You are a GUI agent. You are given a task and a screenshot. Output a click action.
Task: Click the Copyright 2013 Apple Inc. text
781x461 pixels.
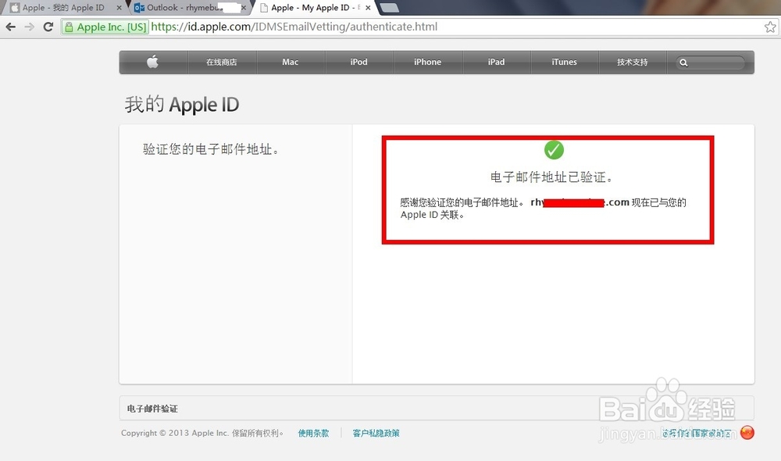pyautogui.click(x=202, y=433)
